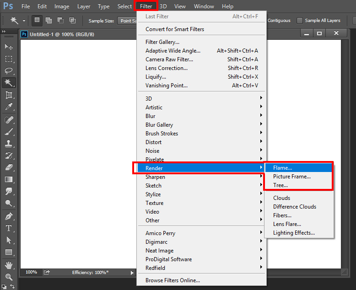The width and height of the screenshot is (356, 290).
Task: Expand the Stylize filter submenu
Action: 201,194
